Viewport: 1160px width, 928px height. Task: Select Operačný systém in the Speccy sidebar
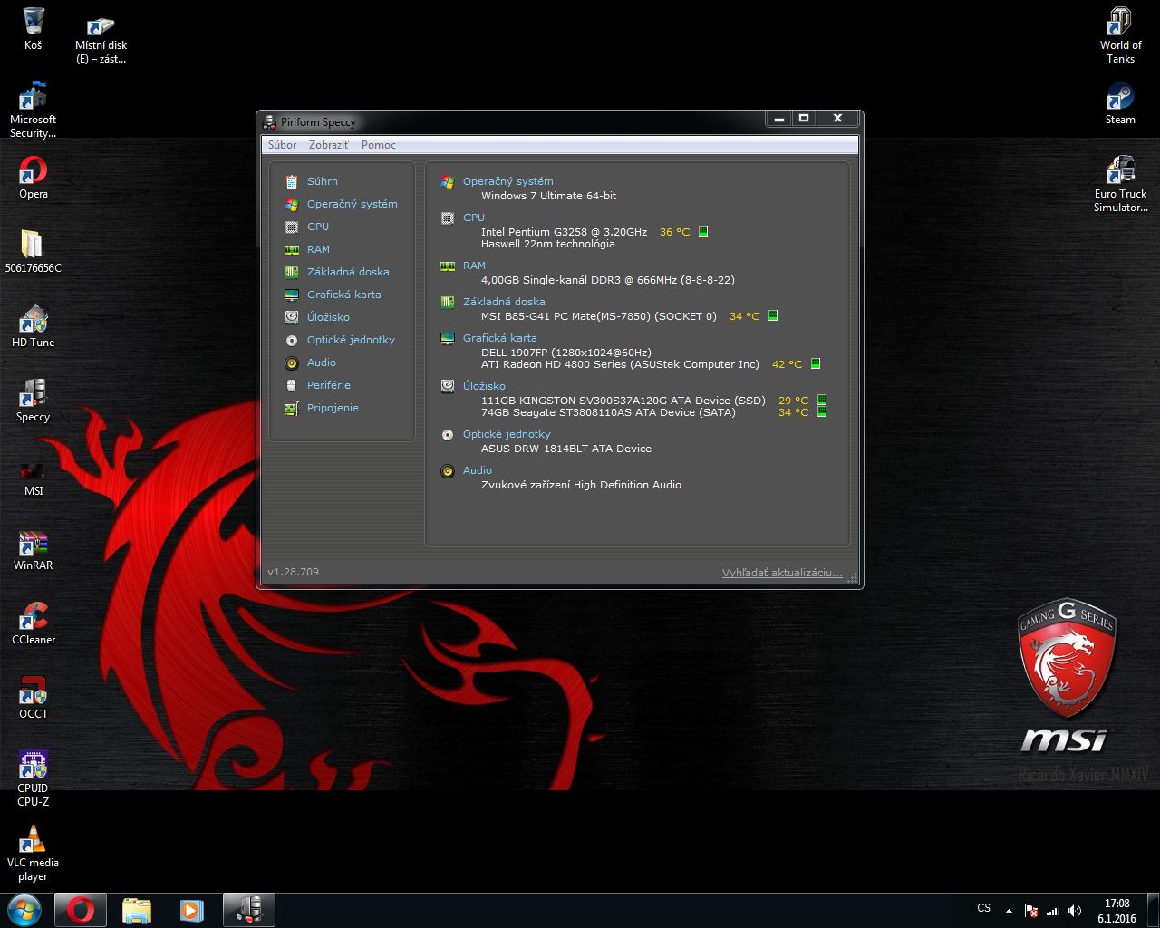coord(352,204)
